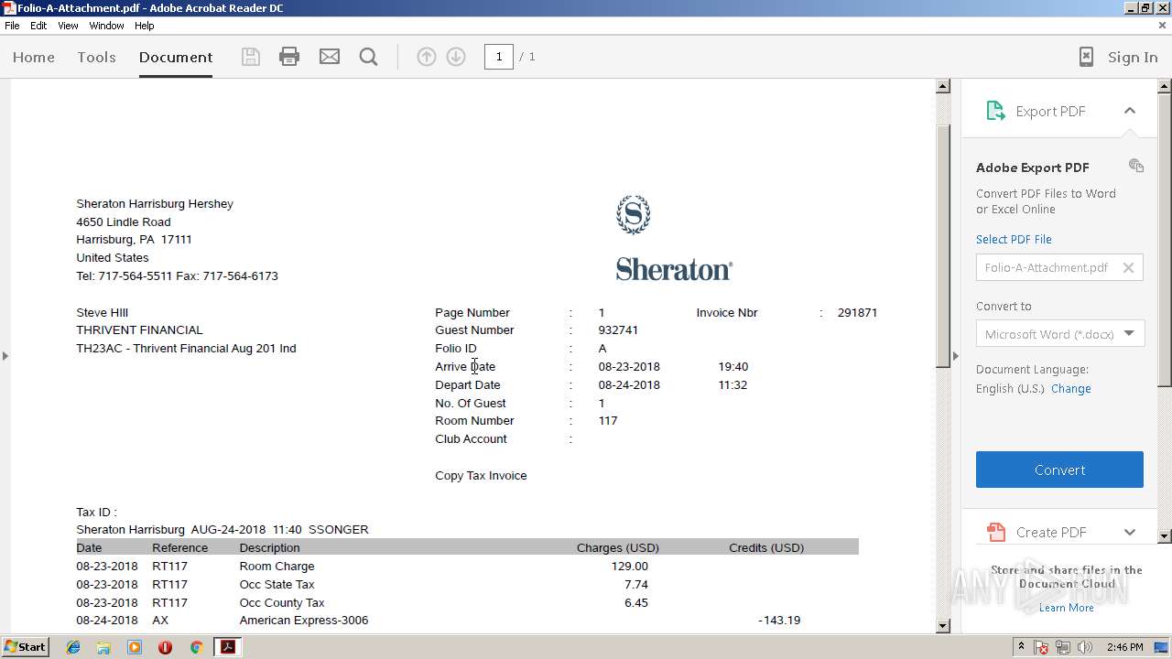The width and height of the screenshot is (1172, 659).
Task: Open the Convert to Microsoft Word dropdown
Action: (1059, 333)
